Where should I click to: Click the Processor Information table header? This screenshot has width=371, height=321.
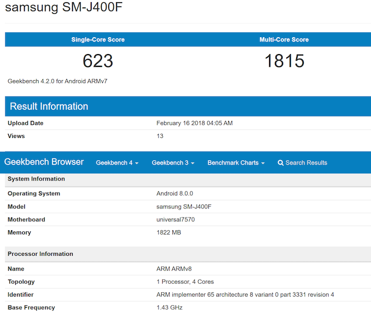click(x=40, y=254)
